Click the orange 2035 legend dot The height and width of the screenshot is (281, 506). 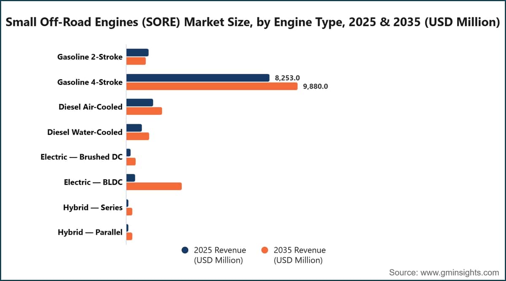(x=265, y=250)
